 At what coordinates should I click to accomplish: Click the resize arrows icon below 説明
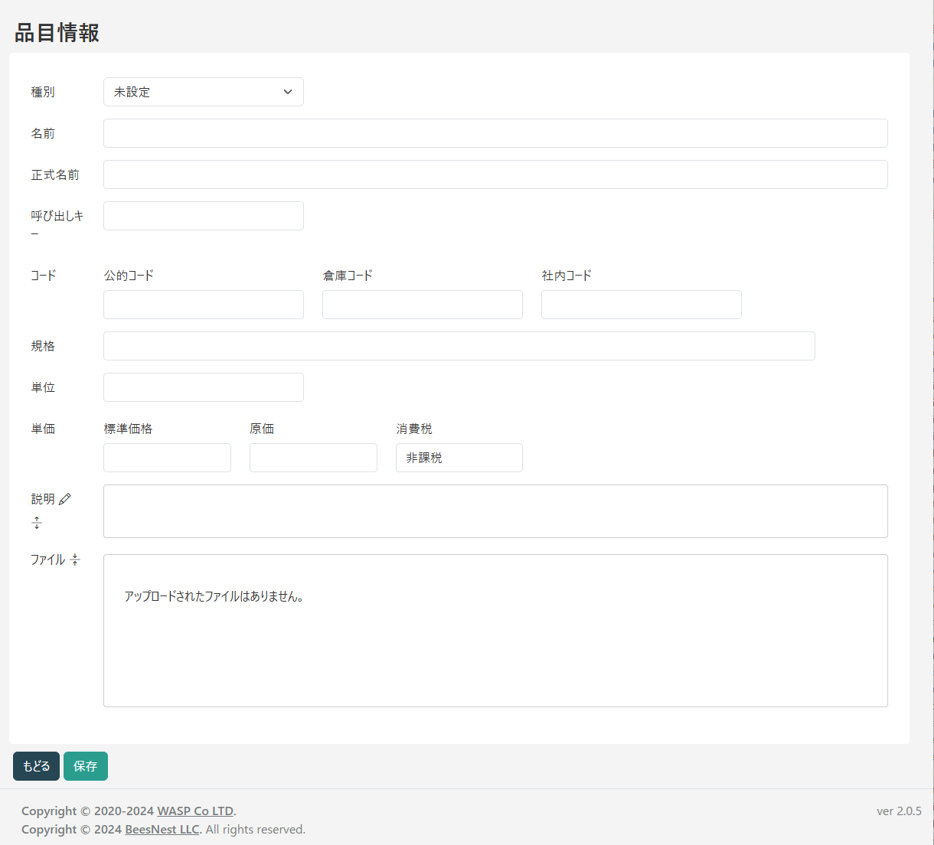[x=37, y=523]
